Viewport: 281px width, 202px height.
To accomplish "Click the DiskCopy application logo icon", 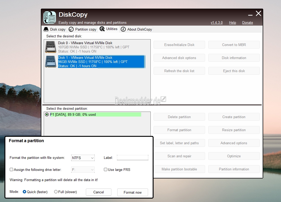I will tap(50, 17).
